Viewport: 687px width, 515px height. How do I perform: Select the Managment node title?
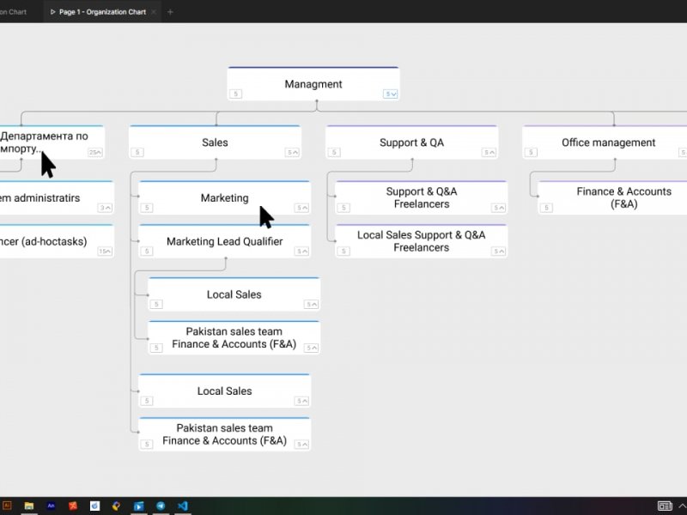pyautogui.click(x=313, y=84)
